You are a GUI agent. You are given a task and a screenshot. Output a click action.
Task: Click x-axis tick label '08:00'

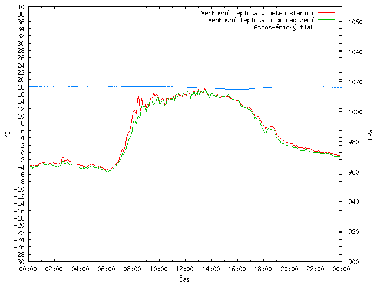(133, 269)
